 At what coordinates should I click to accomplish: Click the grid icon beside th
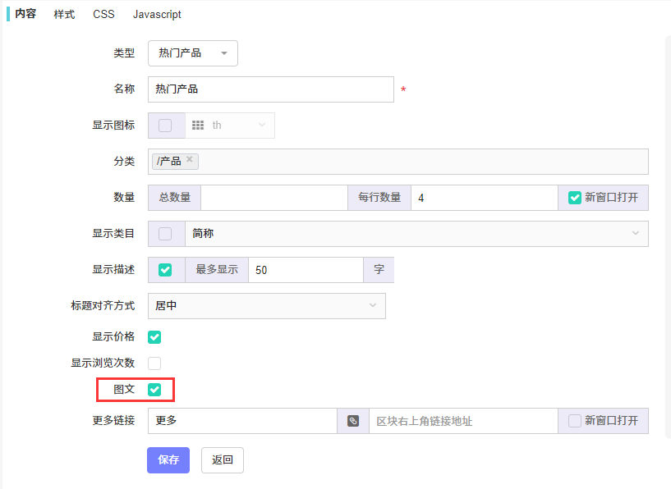coord(198,126)
